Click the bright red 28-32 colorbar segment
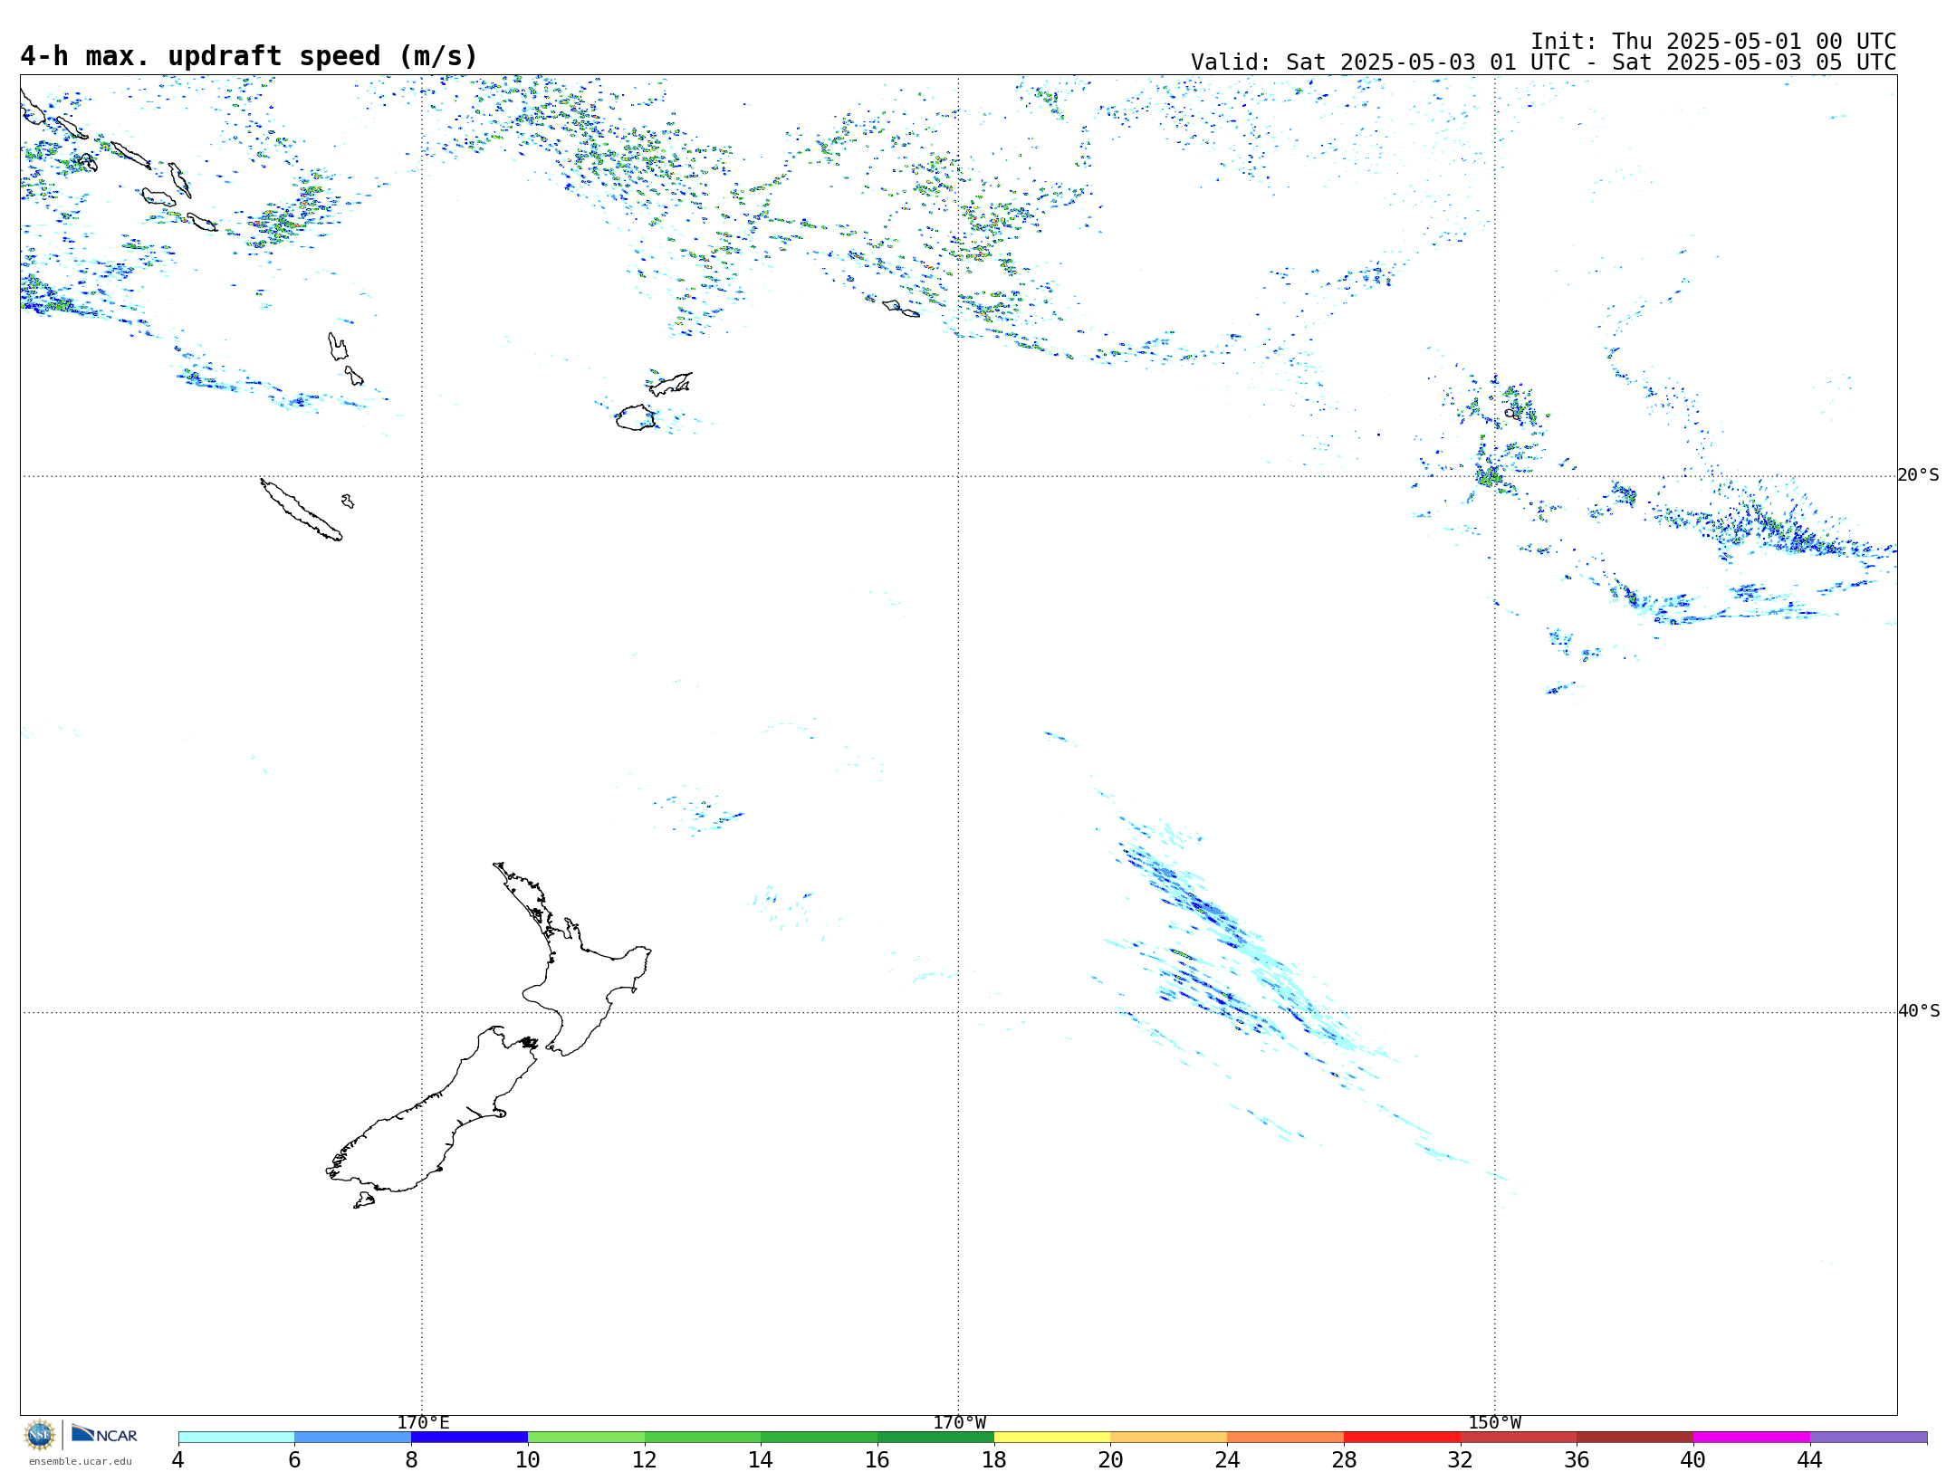 (x=1402, y=1438)
